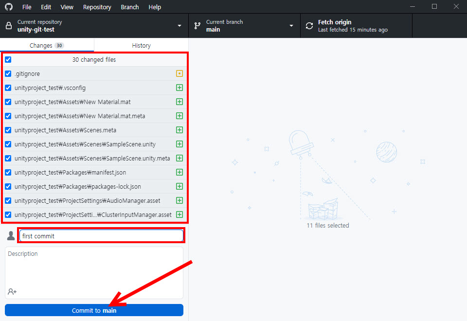The height and width of the screenshot is (321, 467).
Task: Select the unityproject_test\.vsconfig row
Action: pyautogui.click(x=95, y=88)
